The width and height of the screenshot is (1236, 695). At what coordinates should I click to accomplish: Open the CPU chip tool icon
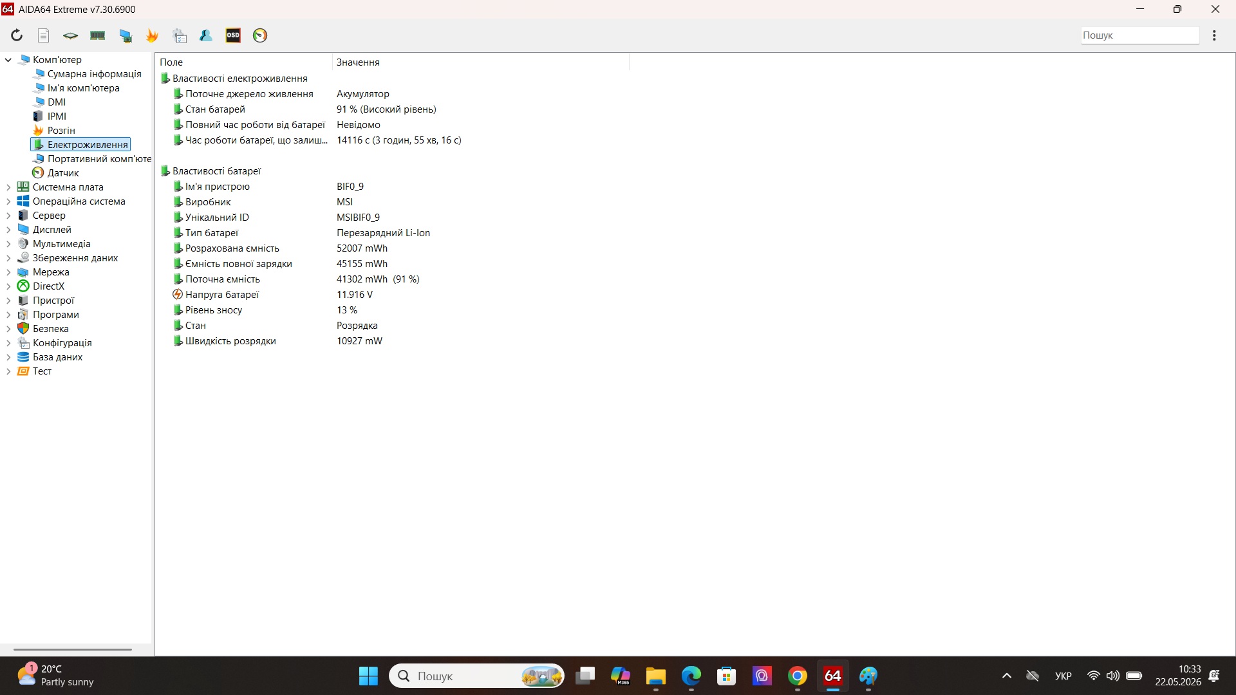pos(70,35)
